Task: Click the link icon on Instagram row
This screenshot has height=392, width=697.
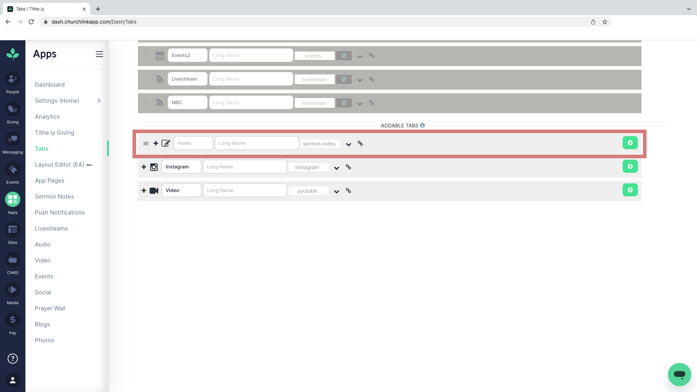Action: click(x=348, y=167)
